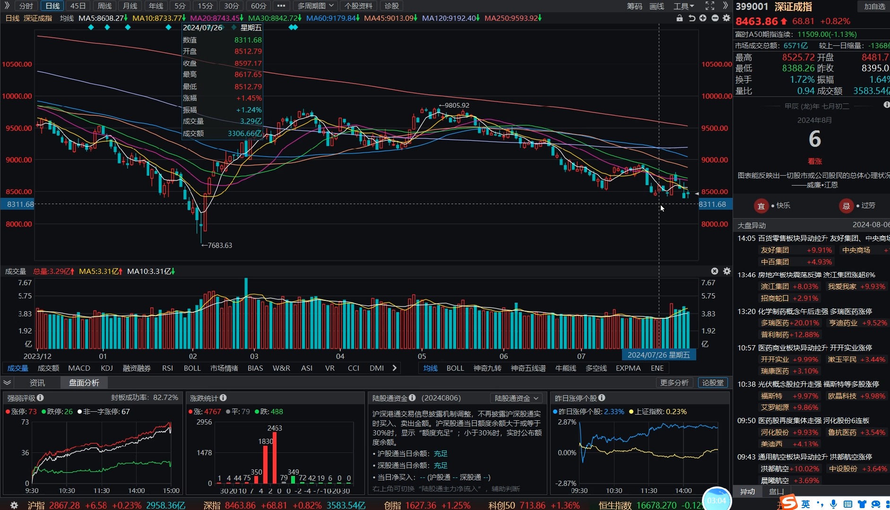
Task: Switch to 月线 monthly chart tab
Action: (x=130, y=6)
